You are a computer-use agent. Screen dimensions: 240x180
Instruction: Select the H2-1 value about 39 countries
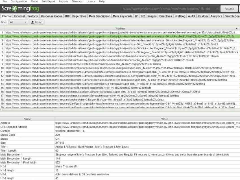[82, 174]
